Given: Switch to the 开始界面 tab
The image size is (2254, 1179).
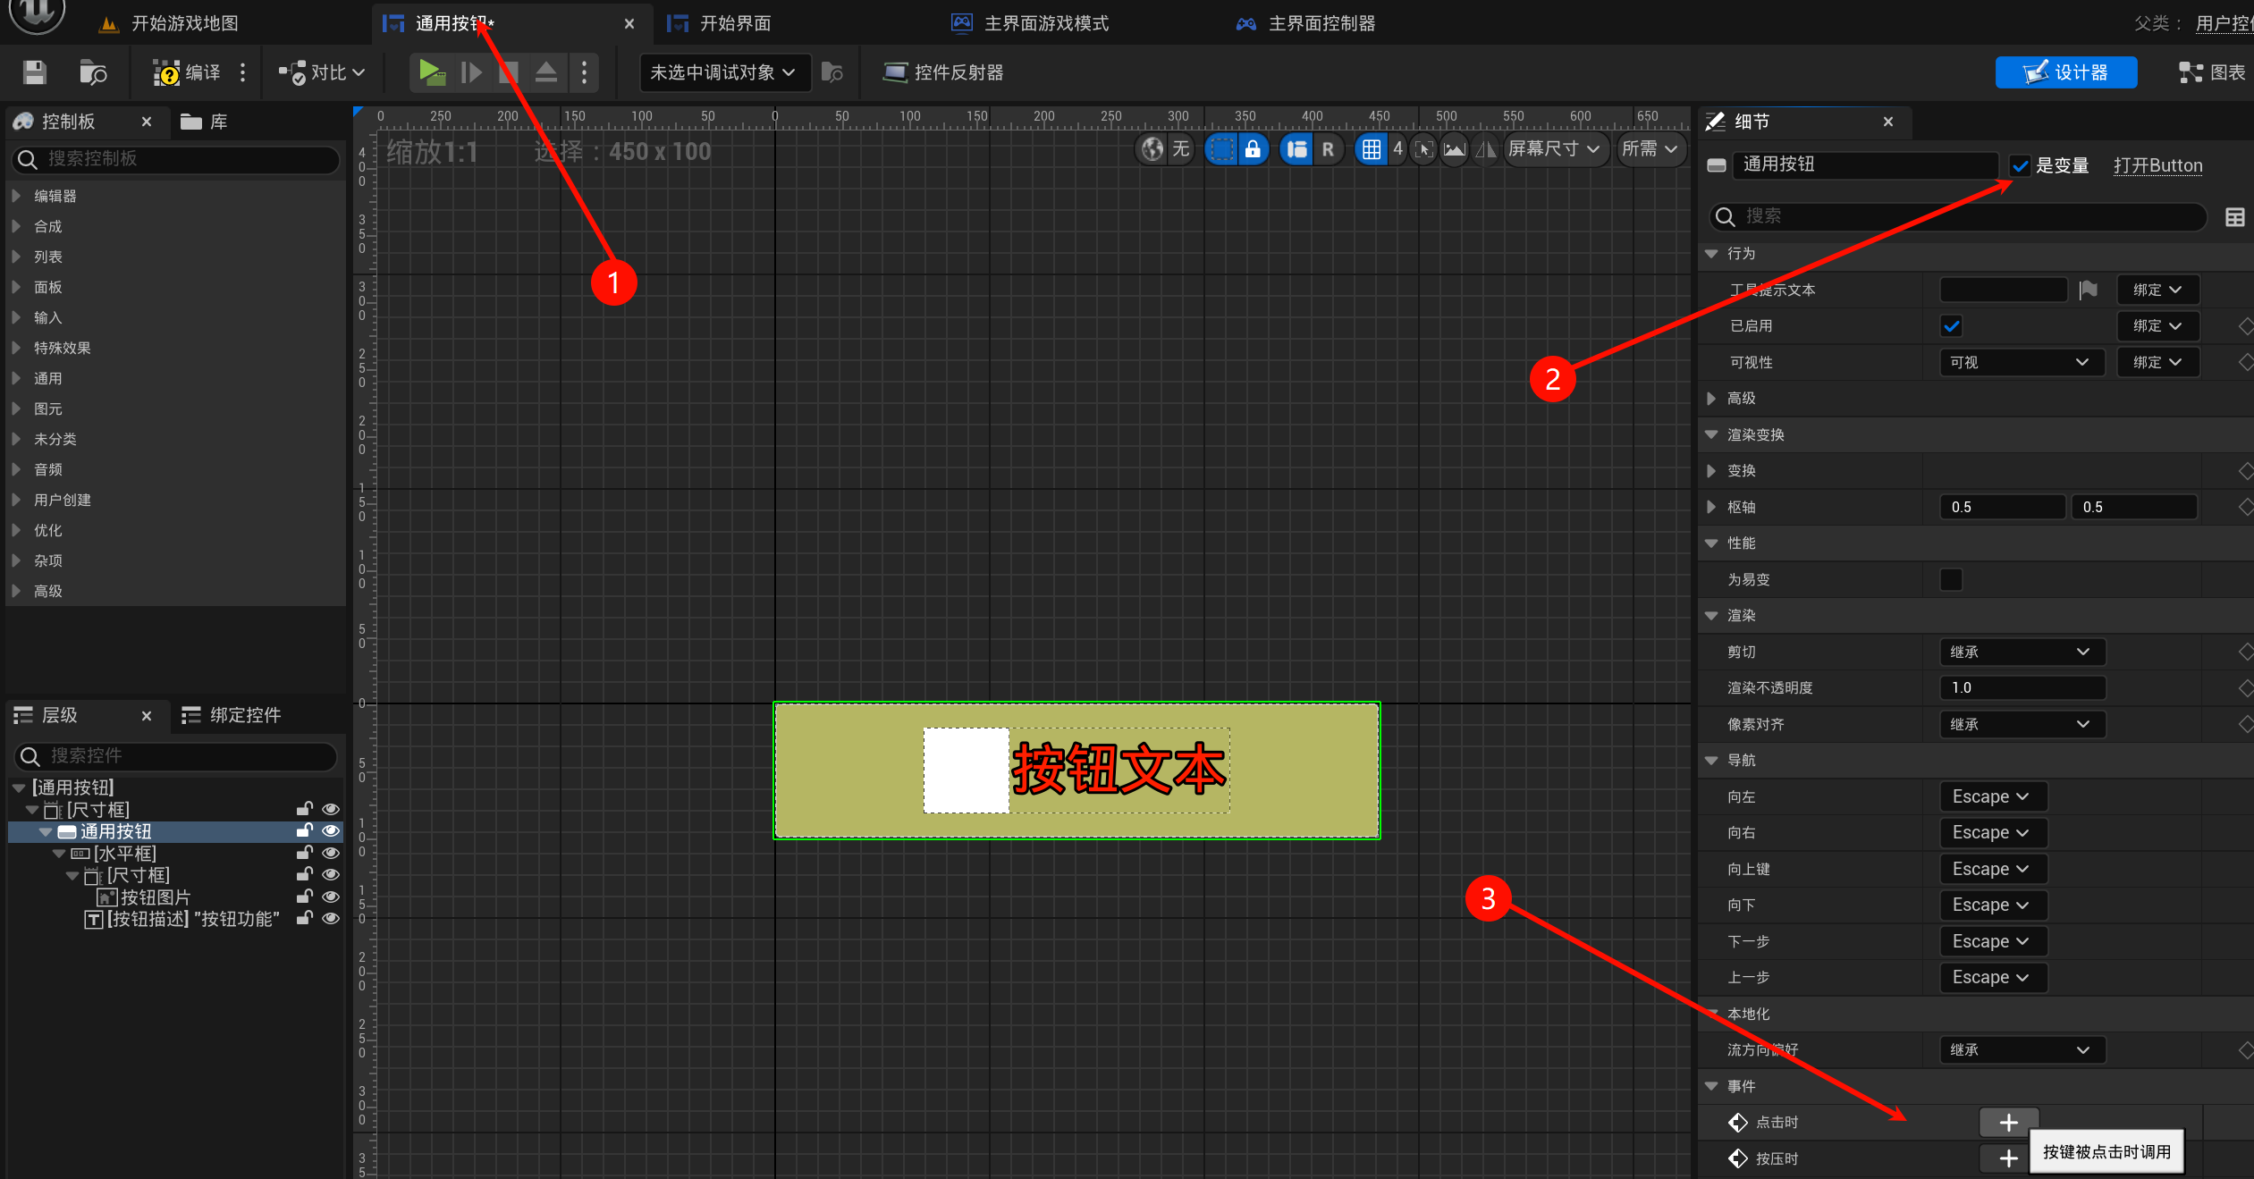Looking at the screenshot, I should point(734,23).
